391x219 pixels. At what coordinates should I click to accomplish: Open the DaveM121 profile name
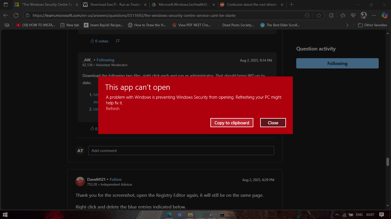tap(96, 179)
